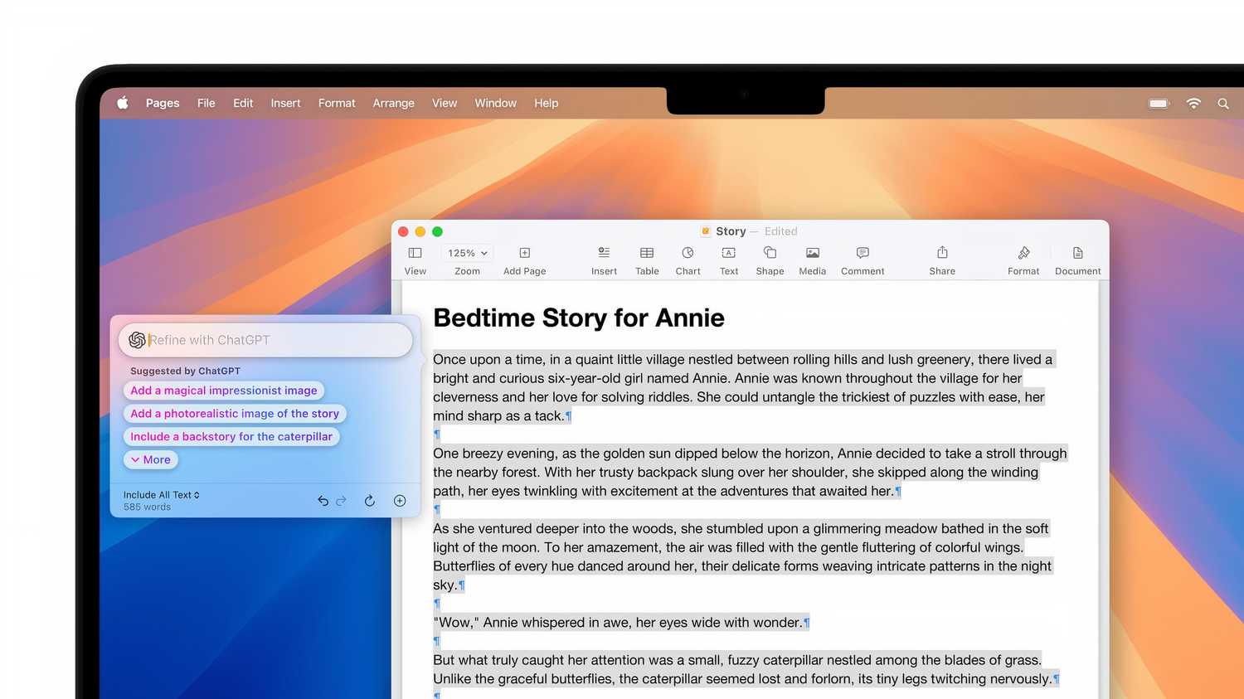The height and width of the screenshot is (699, 1244).
Task: Insert a Text box
Action: pos(728,259)
